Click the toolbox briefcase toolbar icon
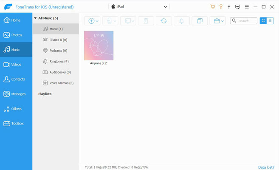Viewport: 279px width, 170px height. coord(217,21)
